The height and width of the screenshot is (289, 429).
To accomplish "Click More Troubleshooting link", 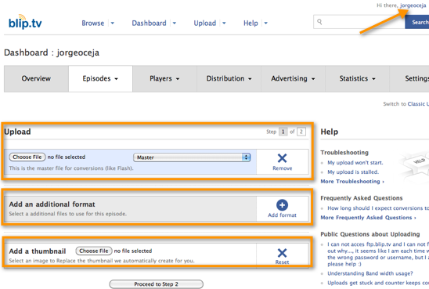I will 352,182.
